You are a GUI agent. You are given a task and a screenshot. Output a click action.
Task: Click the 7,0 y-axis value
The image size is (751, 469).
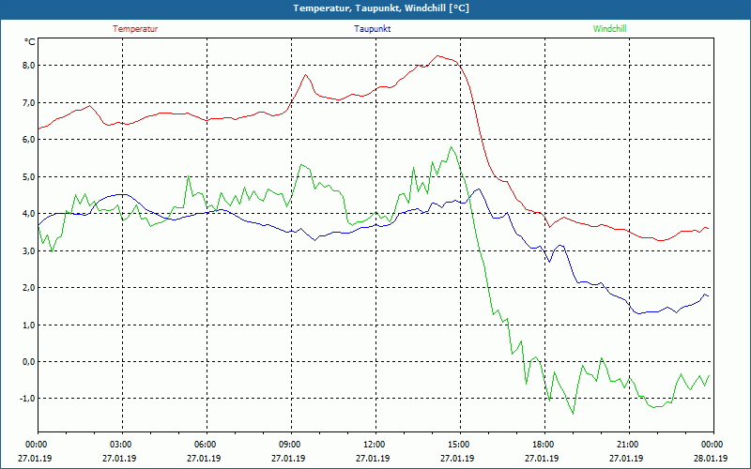click(29, 103)
